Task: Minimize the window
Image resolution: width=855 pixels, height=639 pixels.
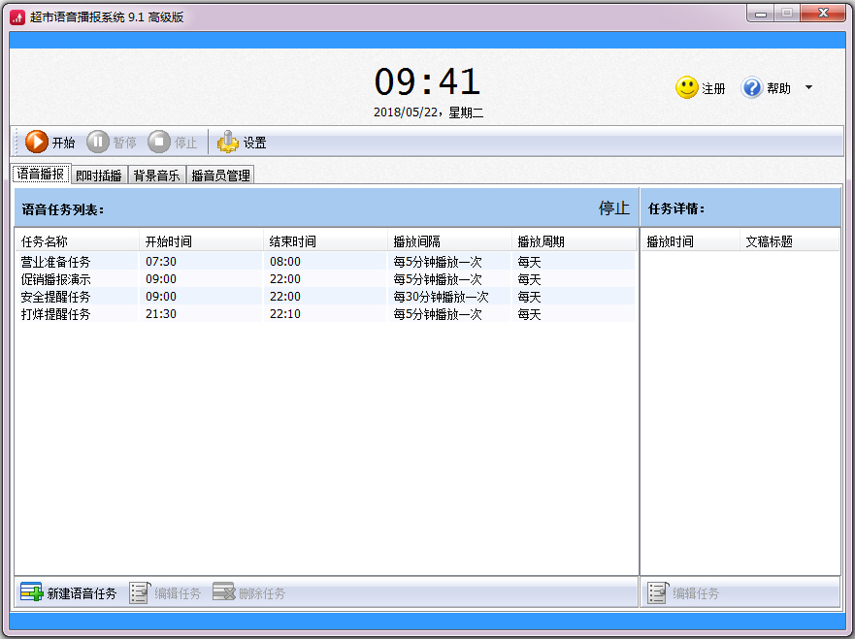Action: (761, 13)
